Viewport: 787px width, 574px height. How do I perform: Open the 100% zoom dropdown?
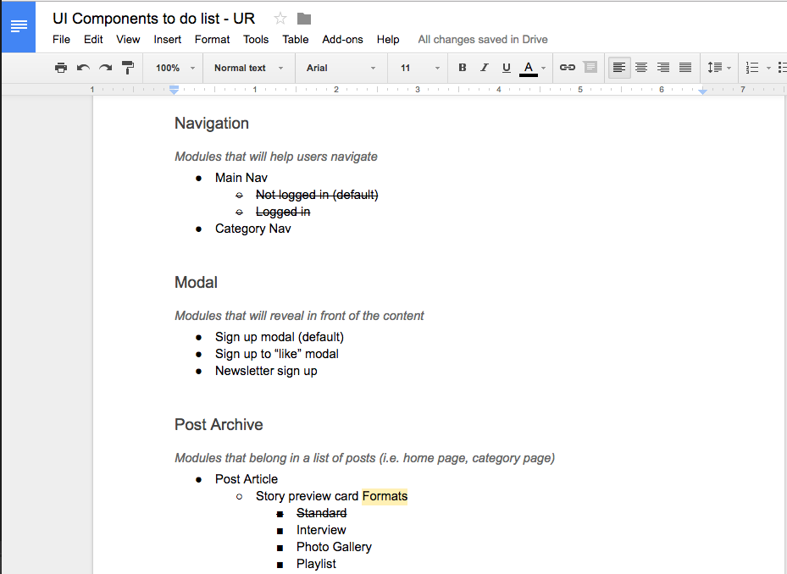pyautogui.click(x=175, y=68)
